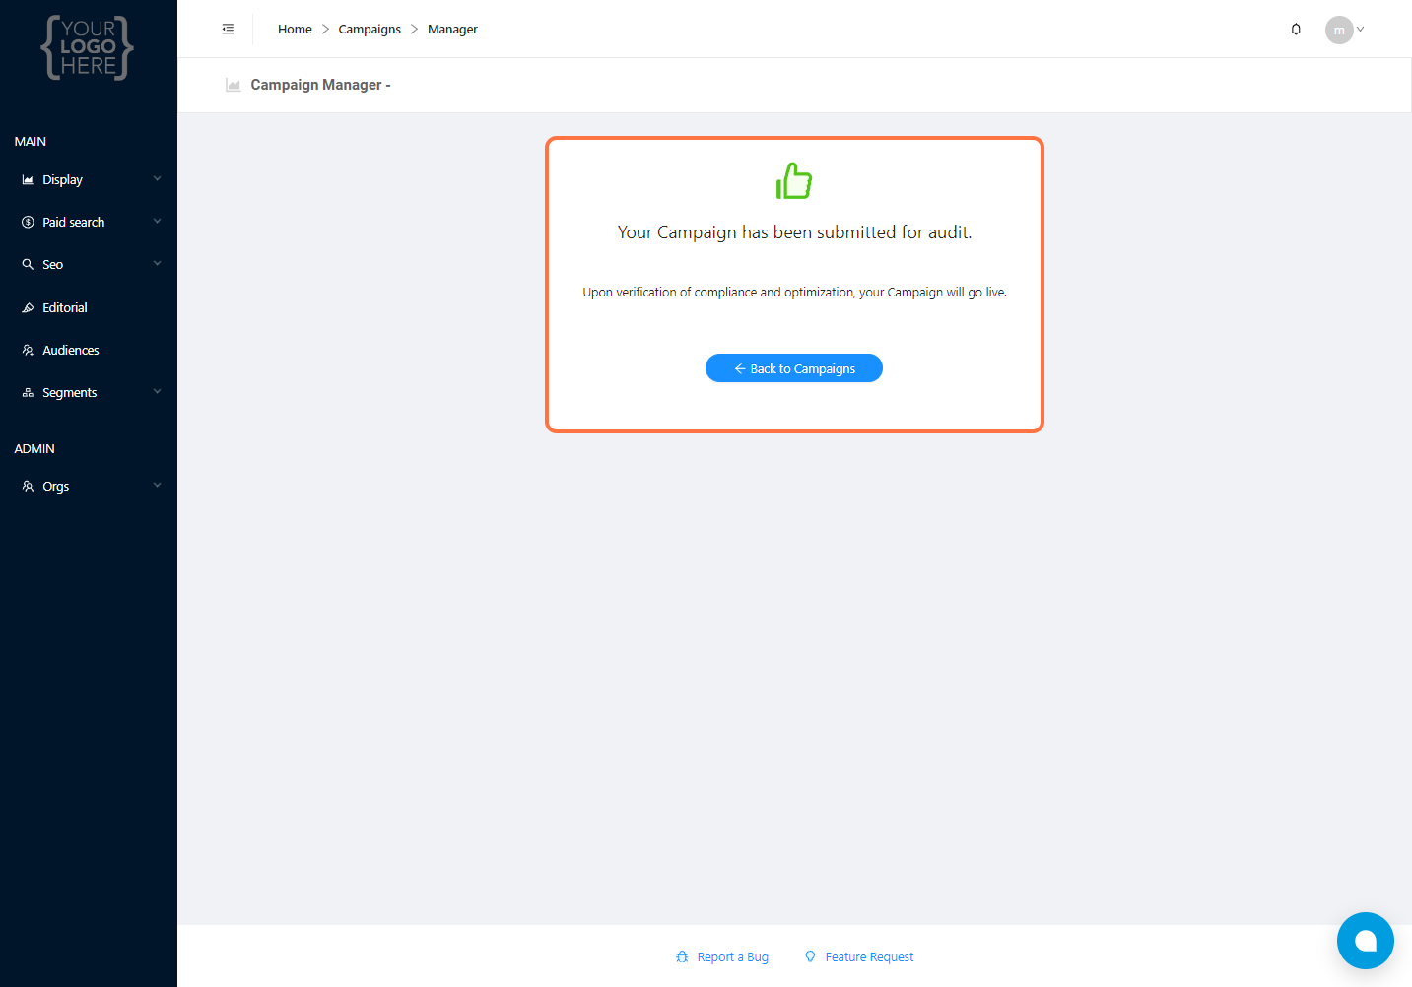Image resolution: width=1412 pixels, height=987 pixels.
Task: Expand the Orgs submenu chevron
Action: 157,486
